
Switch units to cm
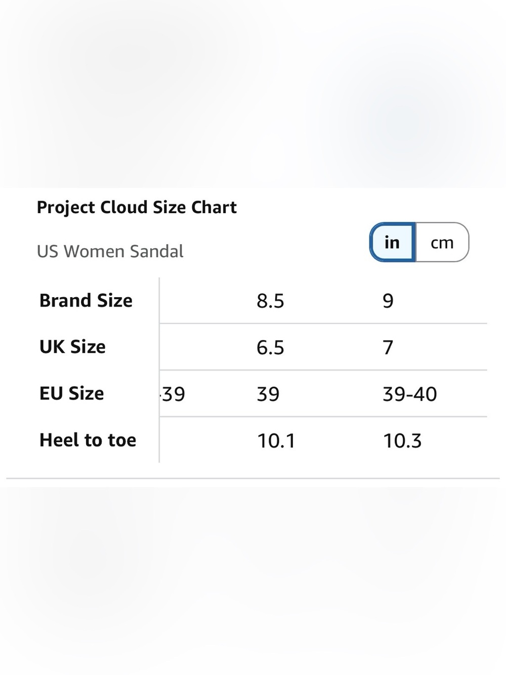[x=442, y=243]
